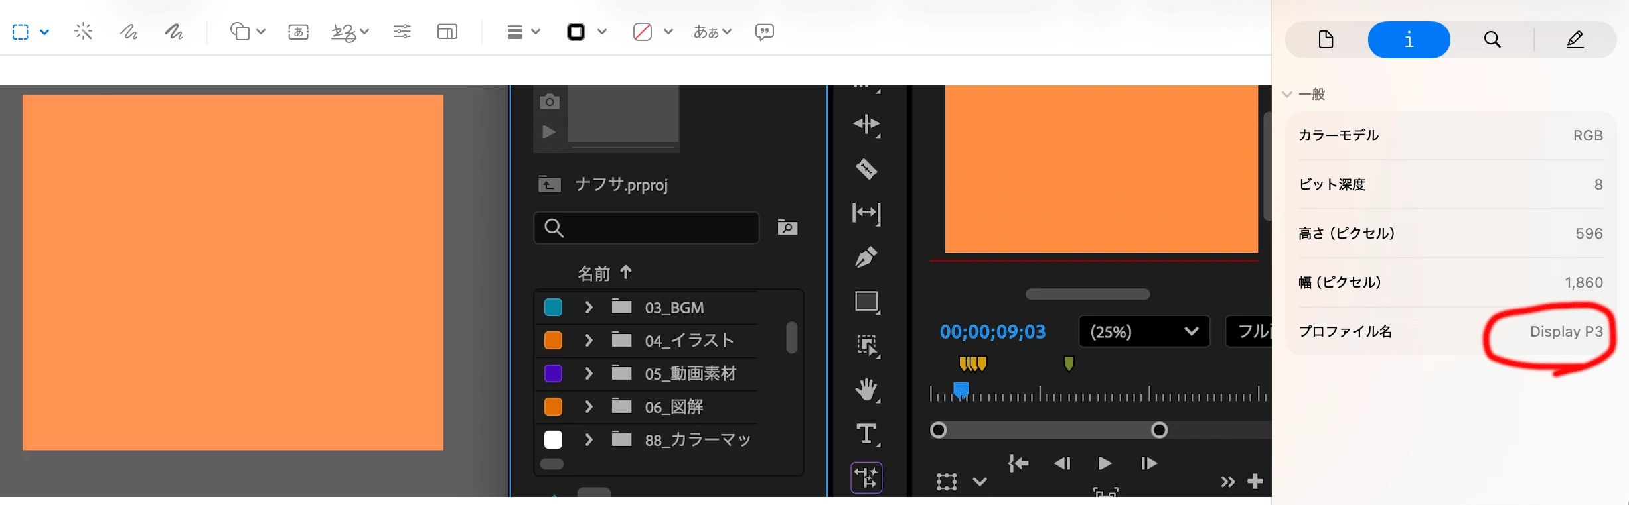
Task: Open the line style dropdown
Action: (x=523, y=32)
